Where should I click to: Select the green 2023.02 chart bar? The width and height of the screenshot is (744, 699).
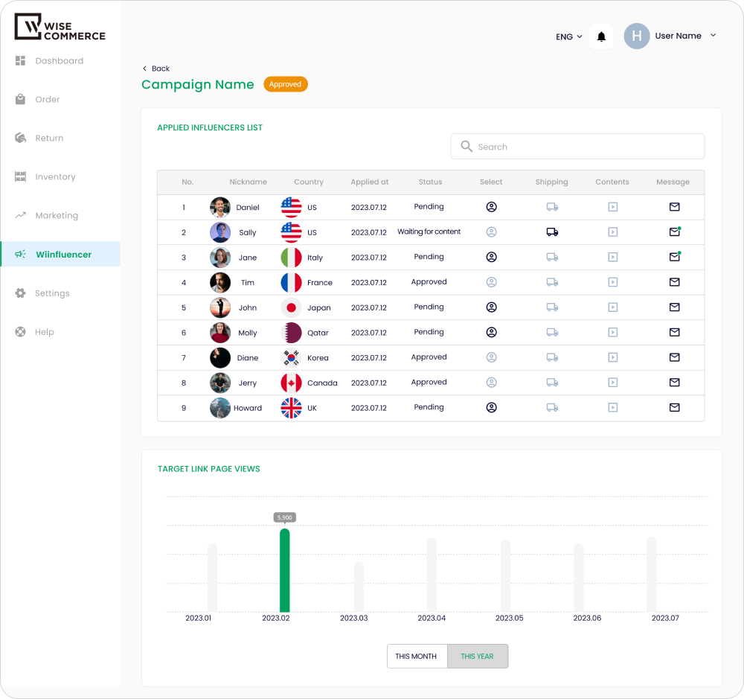tap(284, 569)
